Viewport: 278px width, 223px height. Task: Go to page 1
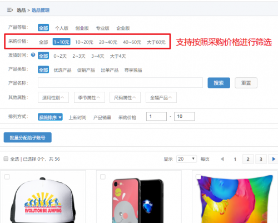coord(235,159)
